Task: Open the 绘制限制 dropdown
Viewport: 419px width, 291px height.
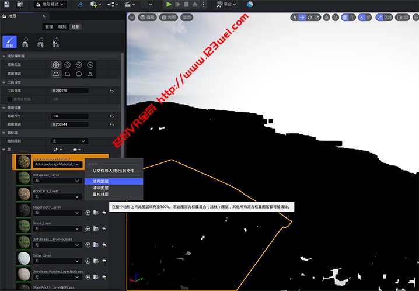Action: tap(69, 141)
